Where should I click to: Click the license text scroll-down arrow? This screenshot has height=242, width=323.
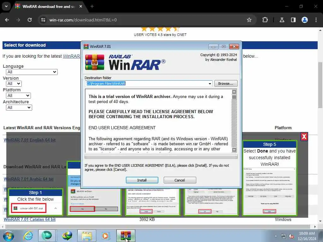point(234,150)
